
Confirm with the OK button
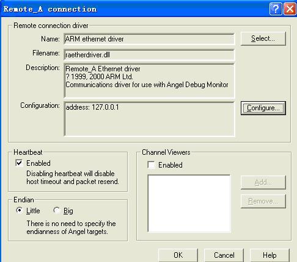point(178,255)
